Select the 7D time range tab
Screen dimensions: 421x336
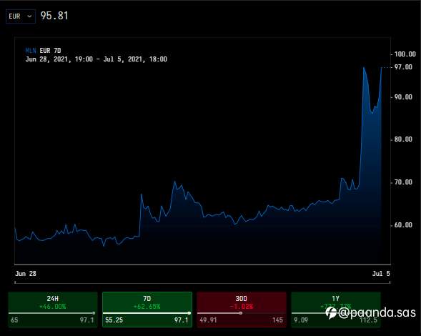tap(147, 310)
